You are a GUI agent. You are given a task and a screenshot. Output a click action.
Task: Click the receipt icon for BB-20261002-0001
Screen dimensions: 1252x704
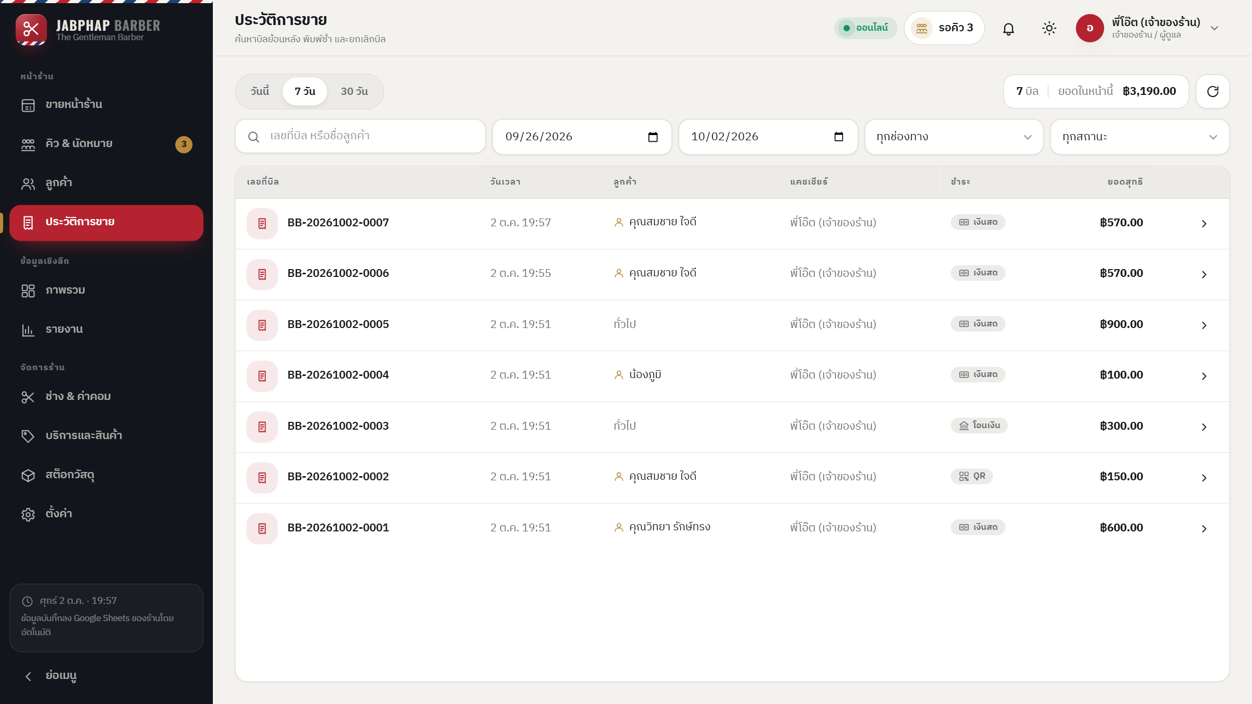tap(262, 529)
